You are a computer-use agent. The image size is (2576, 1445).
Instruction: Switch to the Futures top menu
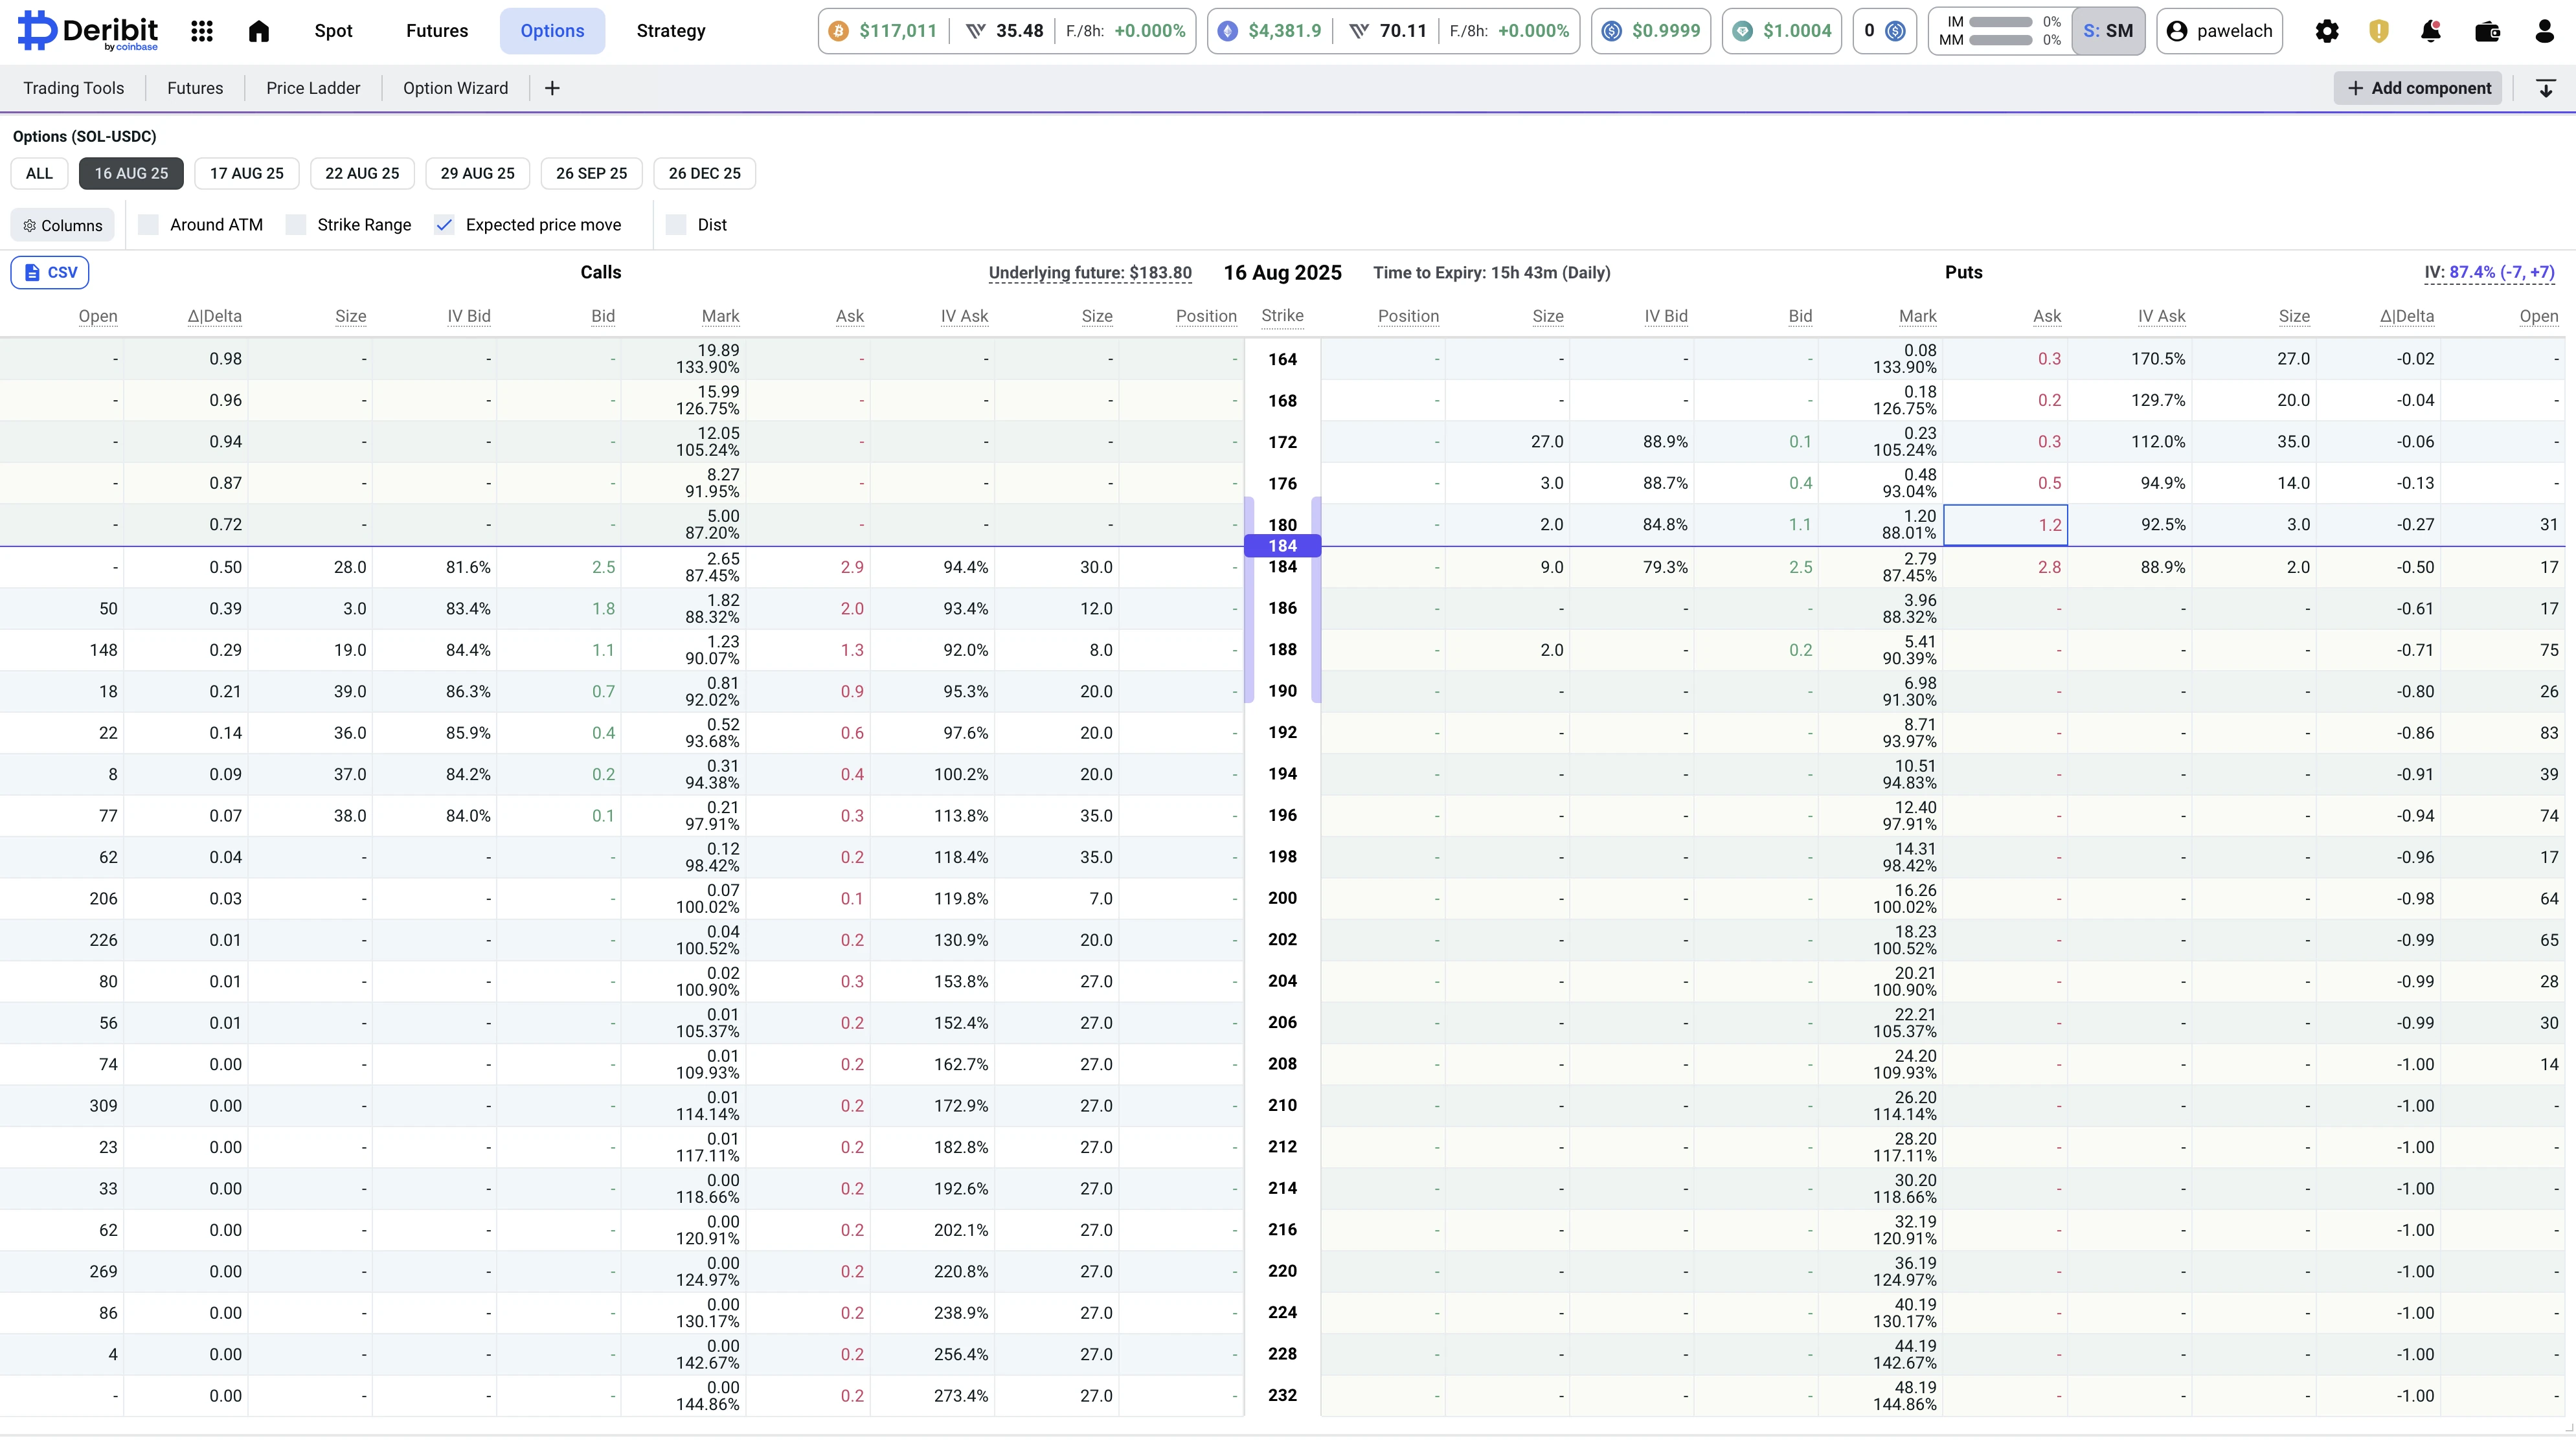click(437, 31)
